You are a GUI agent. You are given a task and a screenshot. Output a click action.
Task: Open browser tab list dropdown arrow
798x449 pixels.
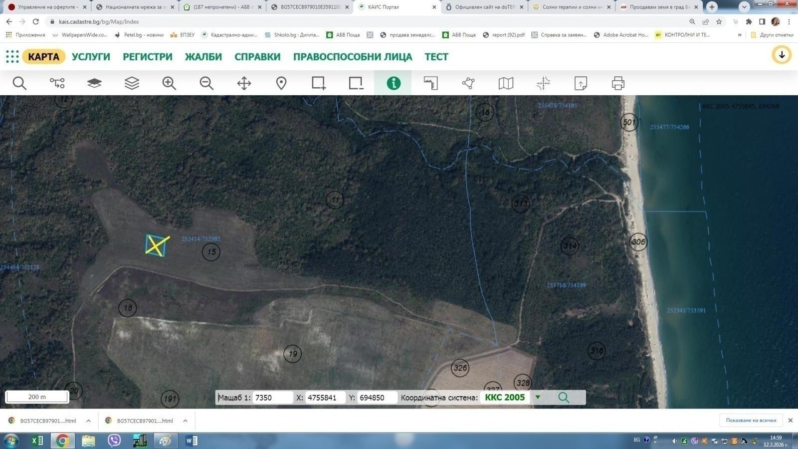744,7
